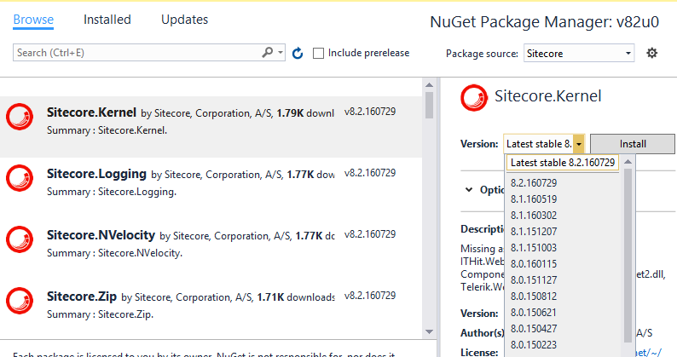
Task: Choose version 8.1.151003 from list
Action: click(x=534, y=247)
